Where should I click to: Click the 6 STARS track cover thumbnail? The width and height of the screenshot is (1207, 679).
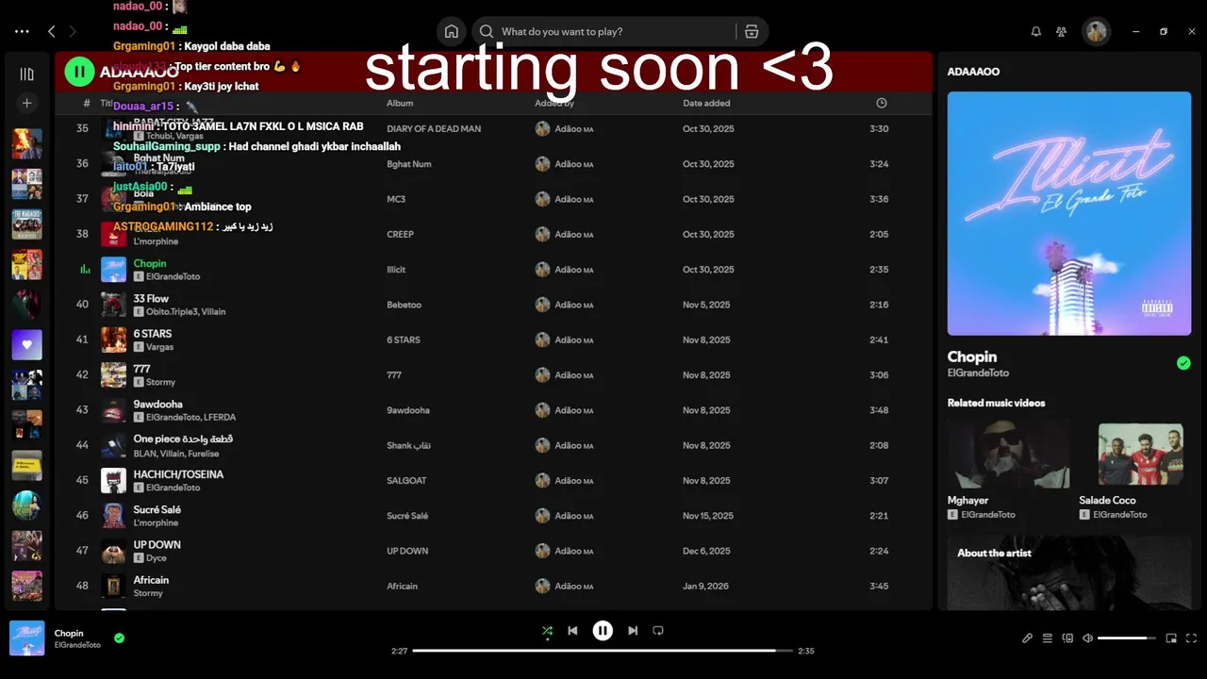tap(113, 339)
